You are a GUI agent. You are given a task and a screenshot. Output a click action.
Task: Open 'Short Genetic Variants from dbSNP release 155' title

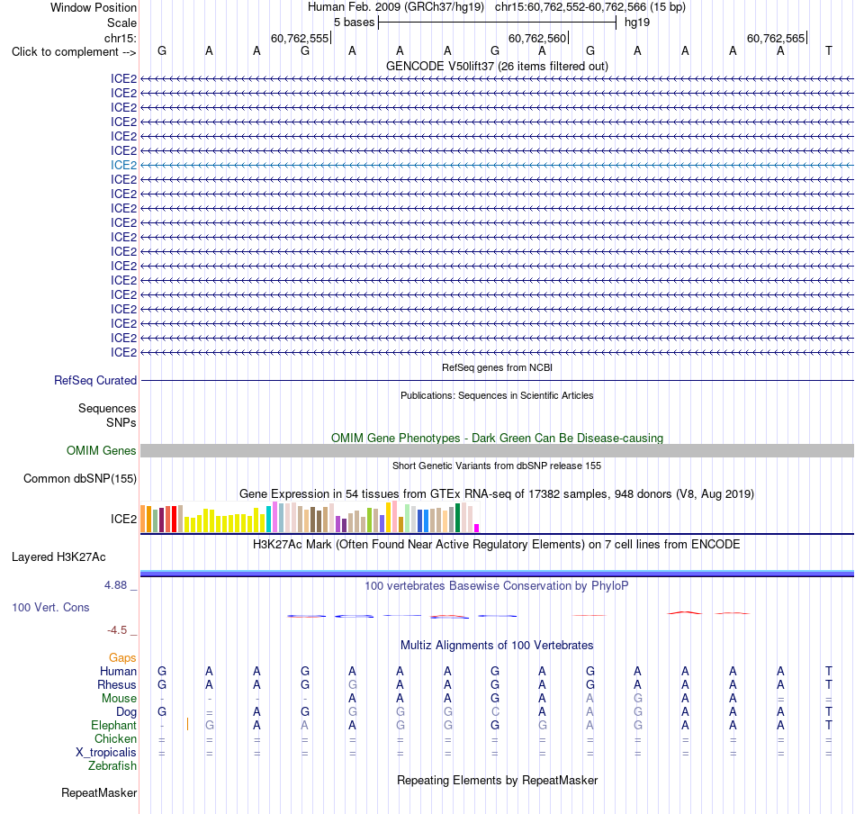coord(497,466)
